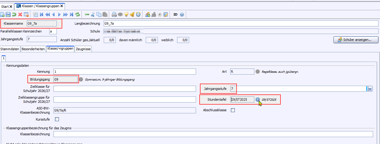Click the Schüler anzeigen button
380x144 pixels.
[x=356, y=40]
